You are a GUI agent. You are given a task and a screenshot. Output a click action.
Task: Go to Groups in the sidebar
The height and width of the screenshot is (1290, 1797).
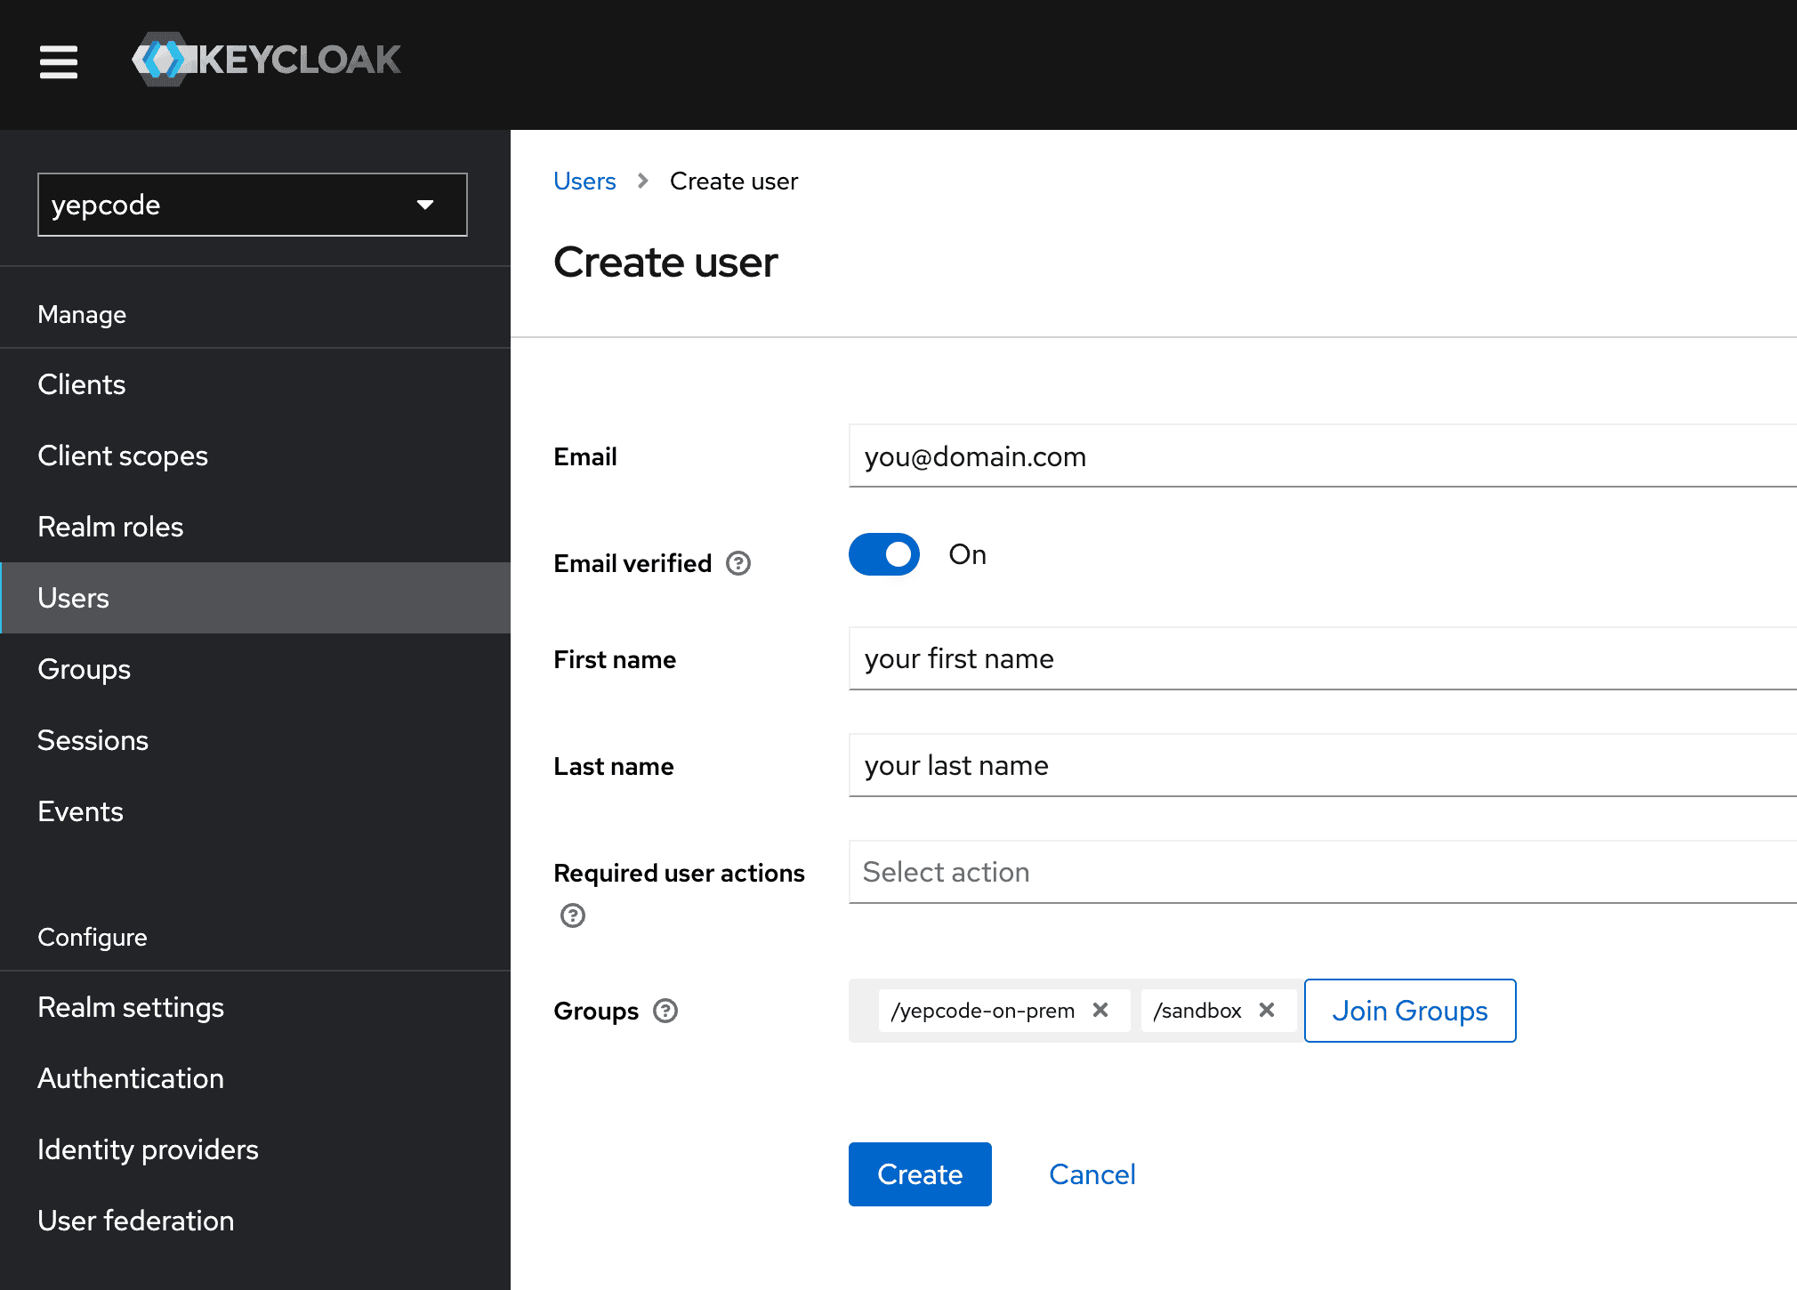click(x=85, y=669)
